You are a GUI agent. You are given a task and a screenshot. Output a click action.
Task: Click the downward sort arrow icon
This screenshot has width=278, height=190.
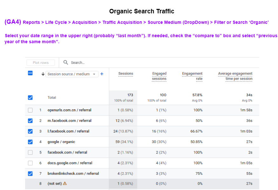click(x=43, y=73)
